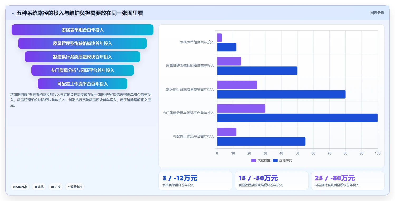Click purple 关键权重 bar for 专门质量分析与闭环平台
This screenshot has height=201, width=395.
241,108
